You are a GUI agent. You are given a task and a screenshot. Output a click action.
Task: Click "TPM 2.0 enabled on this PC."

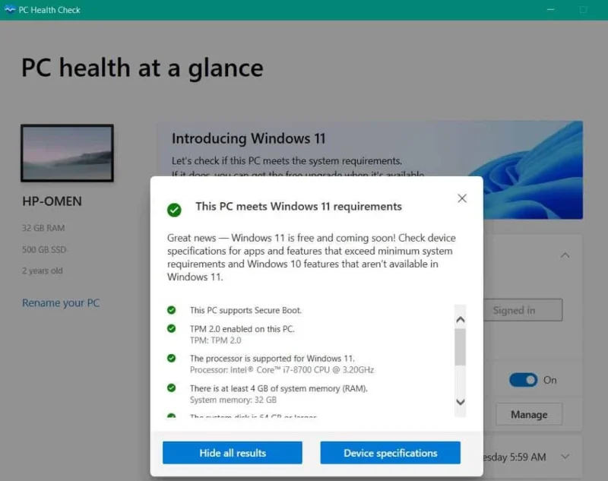point(242,329)
